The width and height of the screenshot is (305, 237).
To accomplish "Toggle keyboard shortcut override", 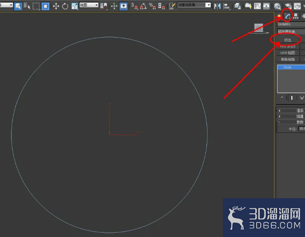I will 123,6.
